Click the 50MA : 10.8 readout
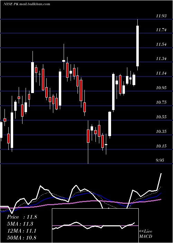The height and width of the screenshot is (243, 173). [x=22, y=238]
